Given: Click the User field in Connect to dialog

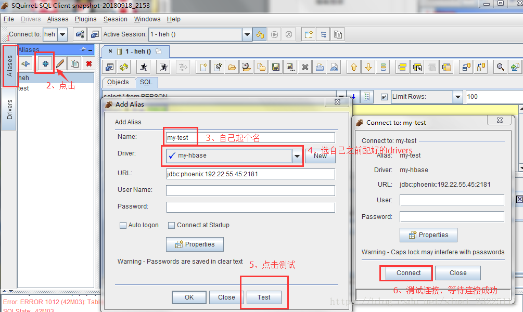Looking at the screenshot, I should click(452, 200).
